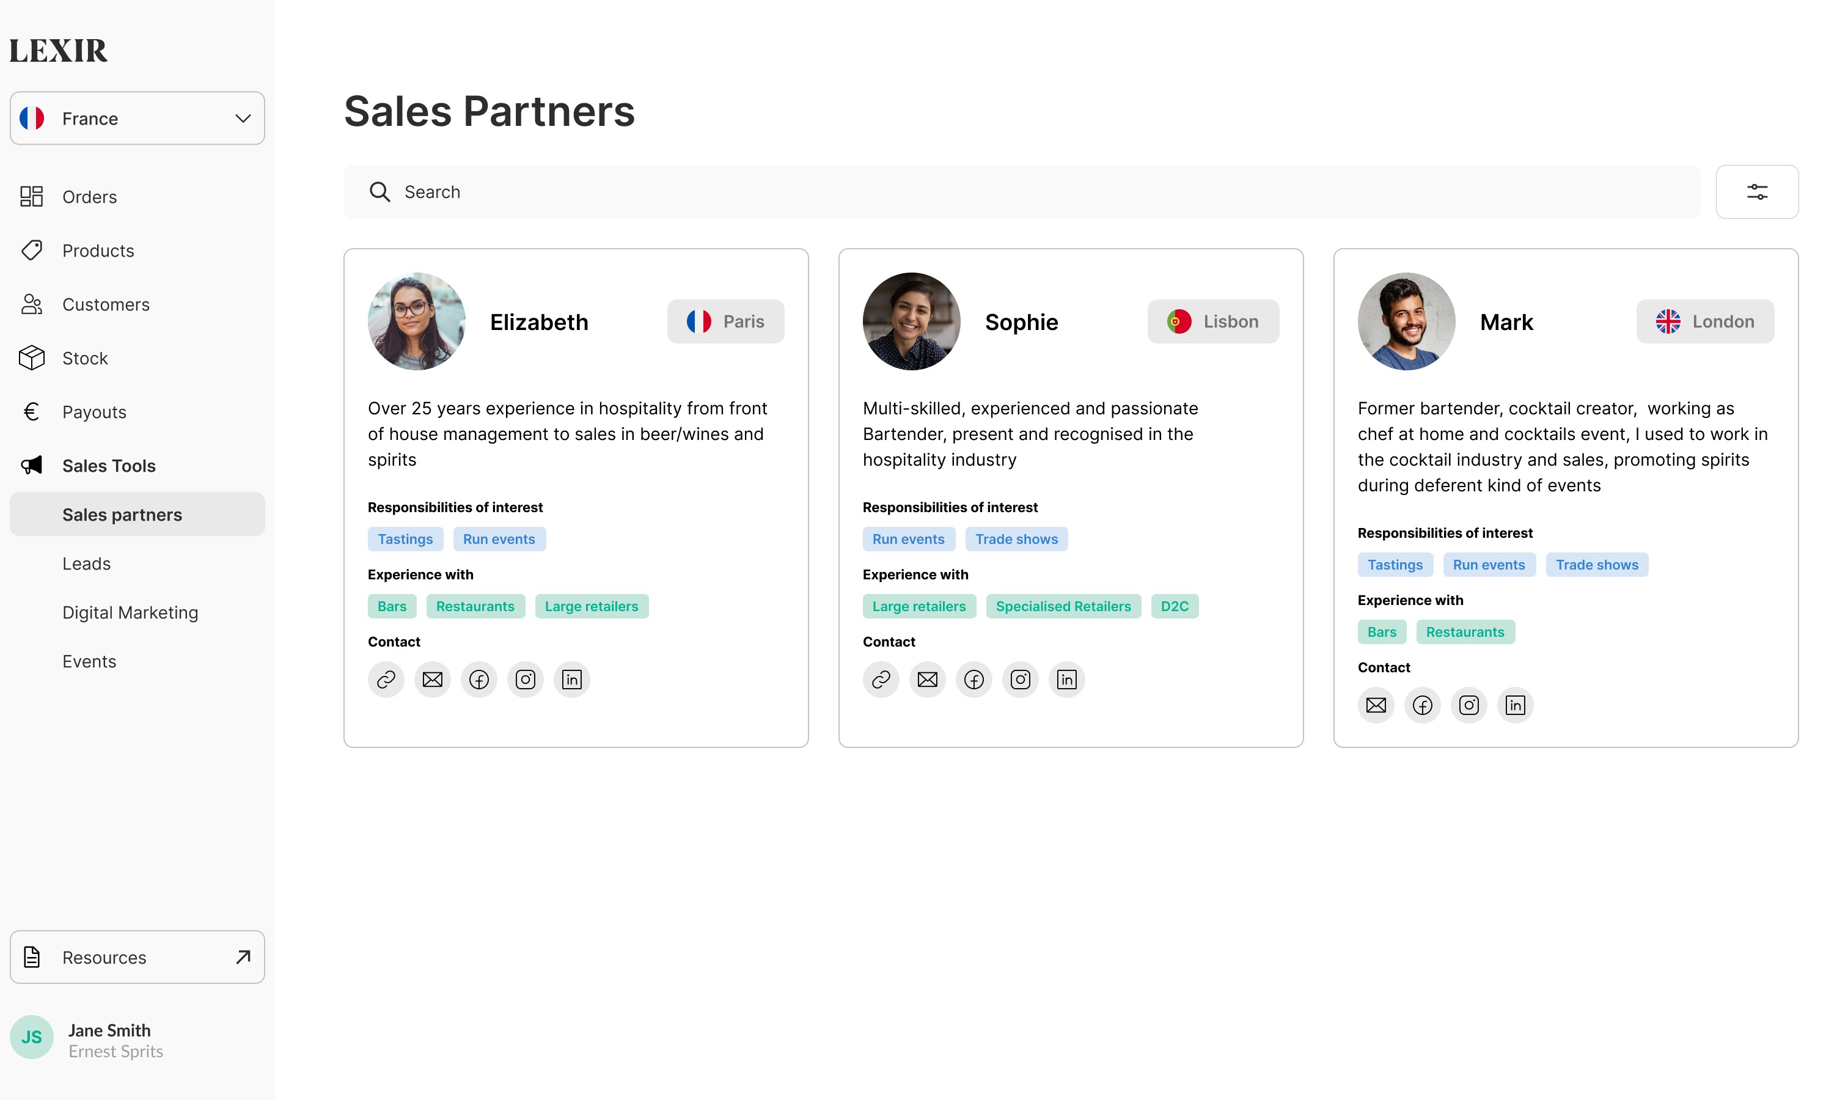The width and height of the screenshot is (1848, 1100).
Task: Switch to the Leads section
Action: pyautogui.click(x=87, y=563)
